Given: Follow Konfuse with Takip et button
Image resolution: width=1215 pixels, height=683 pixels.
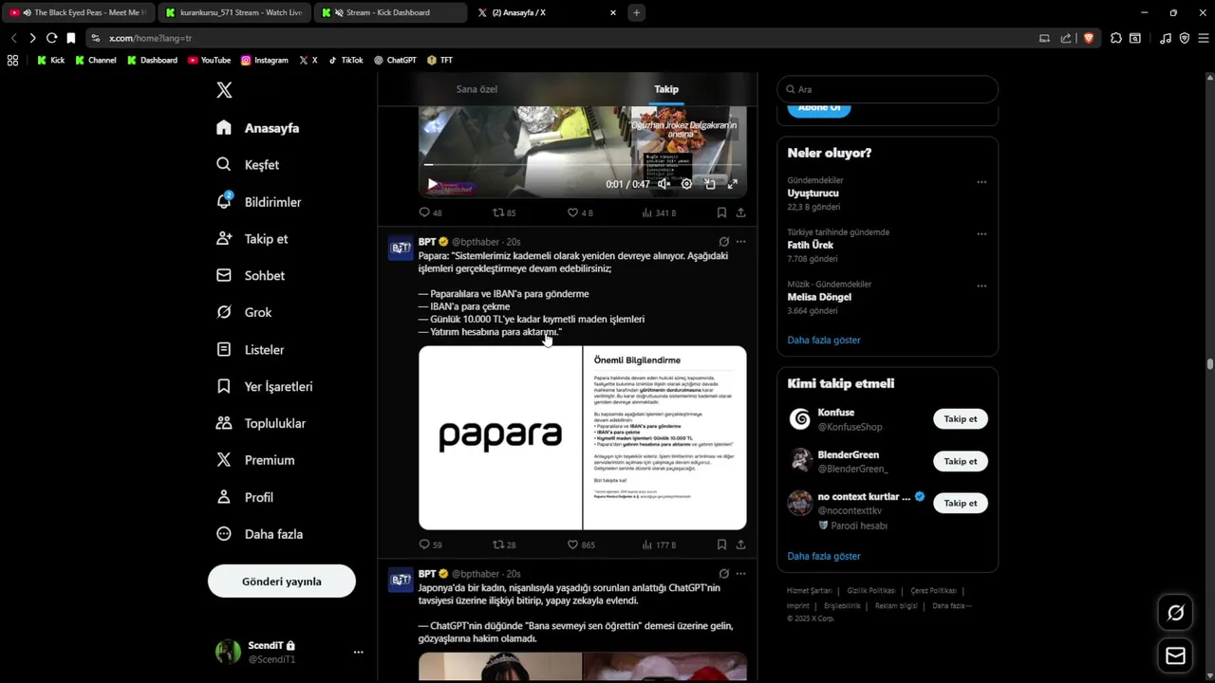Looking at the screenshot, I should (961, 418).
